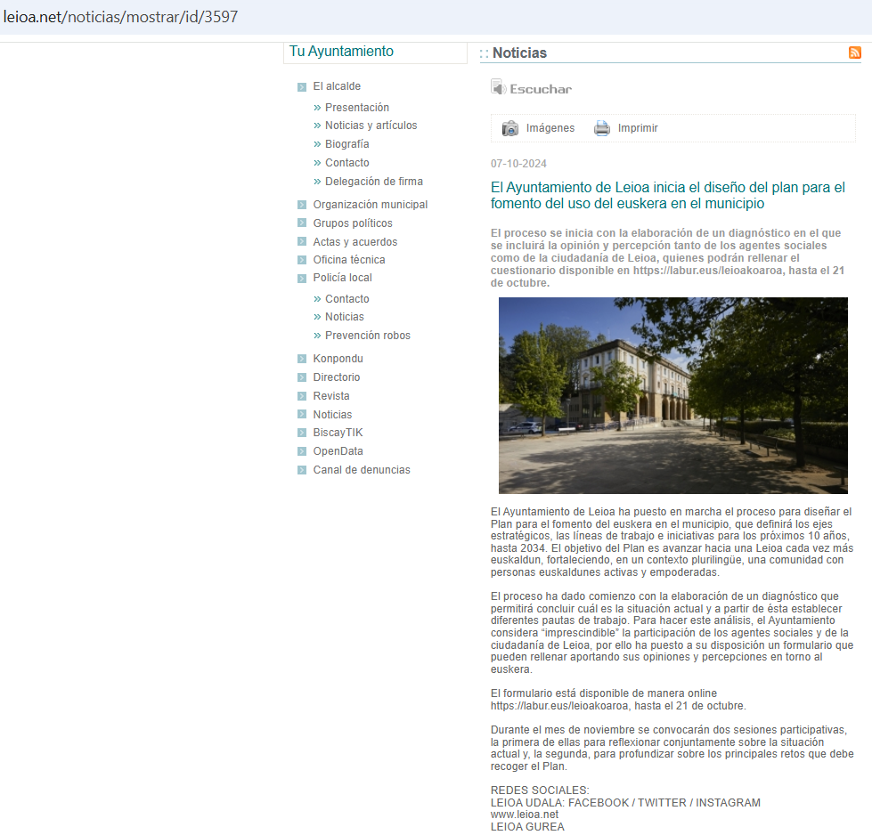Open Canal de denuncias link
Image resolution: width=872 pixels, height=835 pixels.
click(x=361, y=470)
